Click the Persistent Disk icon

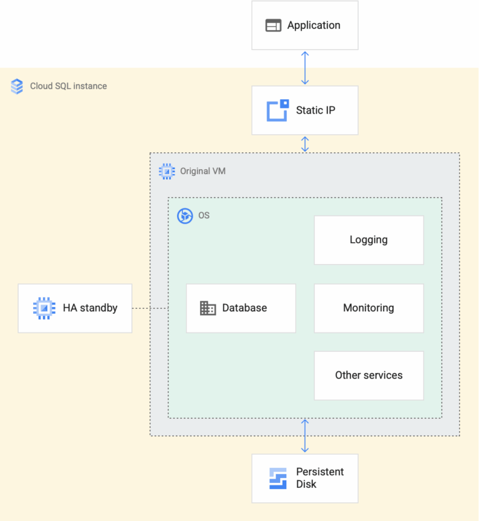[278, 479]
